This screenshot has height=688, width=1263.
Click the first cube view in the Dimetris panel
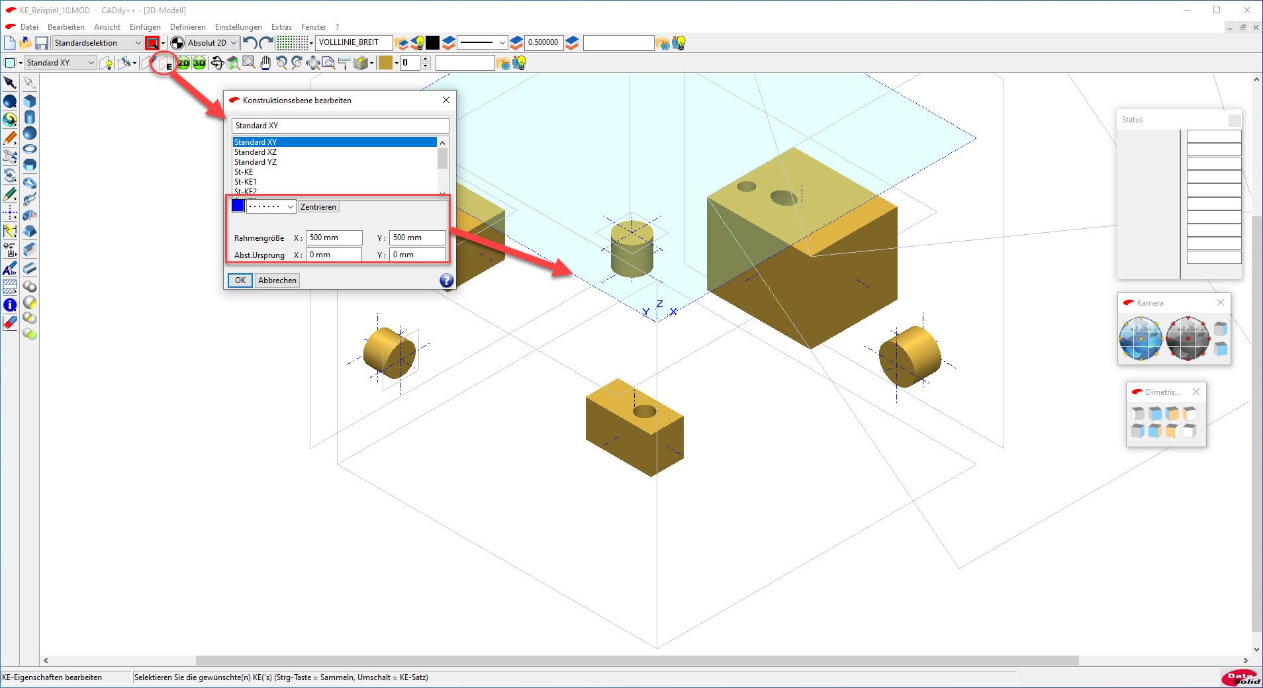[1138, 413]
